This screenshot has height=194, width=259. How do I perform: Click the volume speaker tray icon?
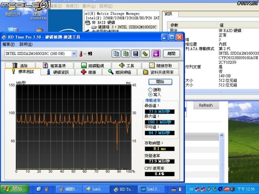[233, 189]
